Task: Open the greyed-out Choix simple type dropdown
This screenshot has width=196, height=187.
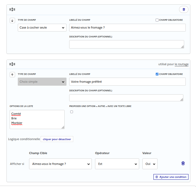Action: (x=42, y=82)
